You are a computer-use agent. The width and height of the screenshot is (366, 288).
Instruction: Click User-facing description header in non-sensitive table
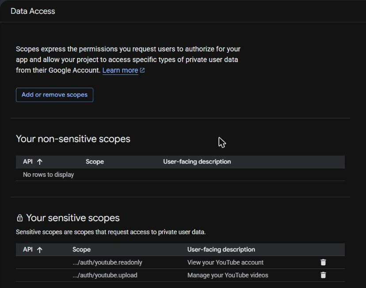coord(197,162)
